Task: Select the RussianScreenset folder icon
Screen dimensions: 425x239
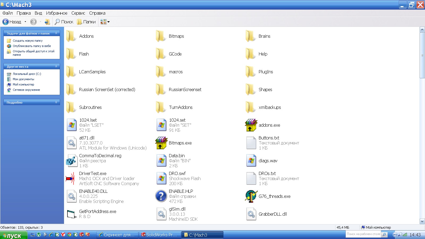Action: click(161, 89)
